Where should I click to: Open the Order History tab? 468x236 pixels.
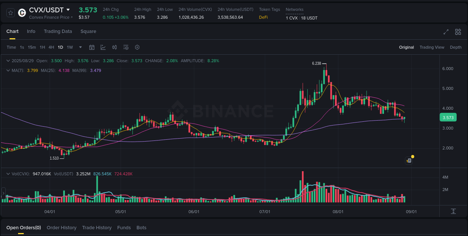61,227
